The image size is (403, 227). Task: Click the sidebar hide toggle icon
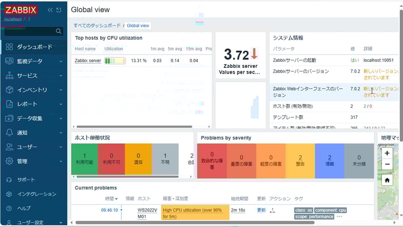(x=59, y=10)
